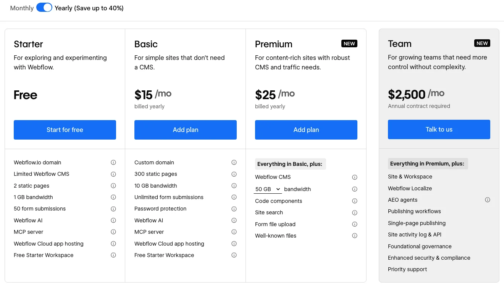Click Site & Workspace feature text
The width and height of the screenshot is (504, 286).
pyautogui.click(x=410, y=177)
